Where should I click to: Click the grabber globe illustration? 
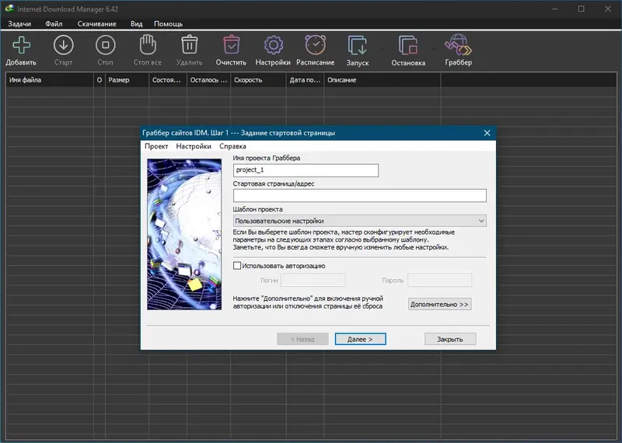184,234
